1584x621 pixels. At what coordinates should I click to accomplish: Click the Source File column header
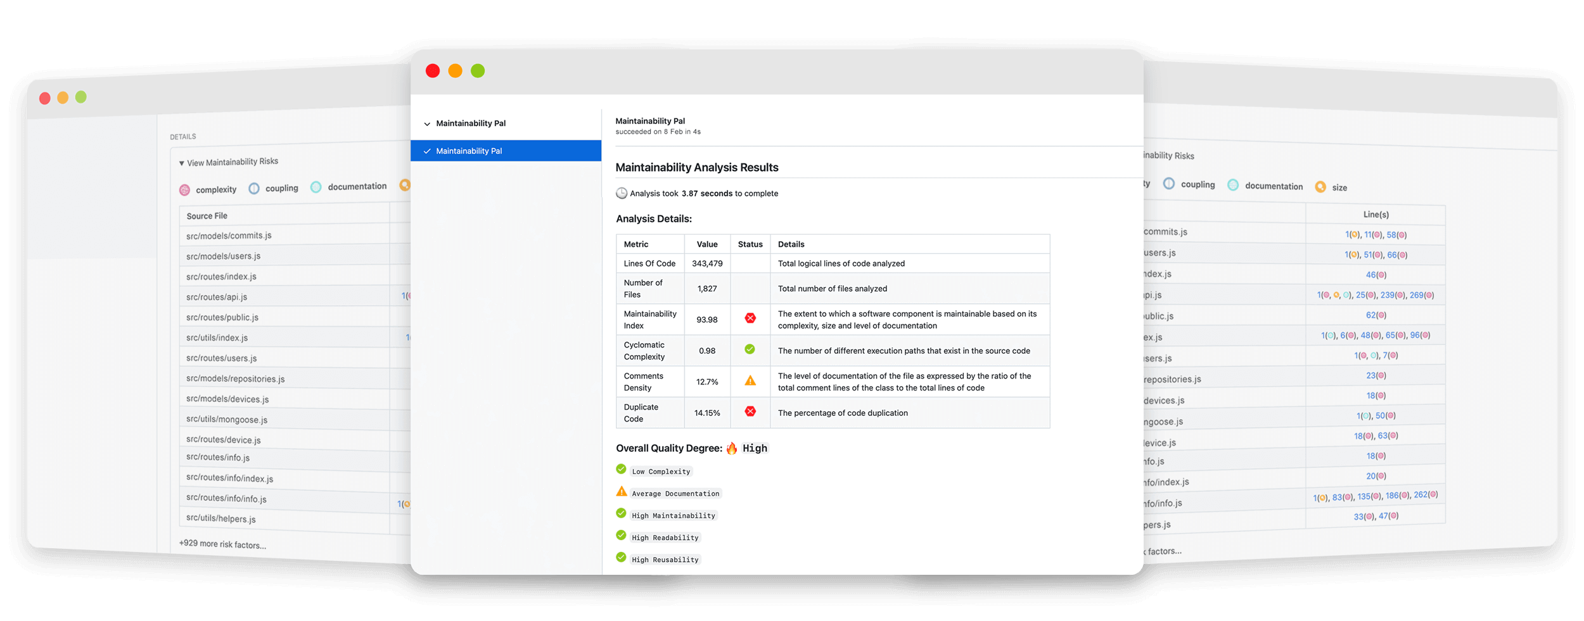tap(207, 216)
